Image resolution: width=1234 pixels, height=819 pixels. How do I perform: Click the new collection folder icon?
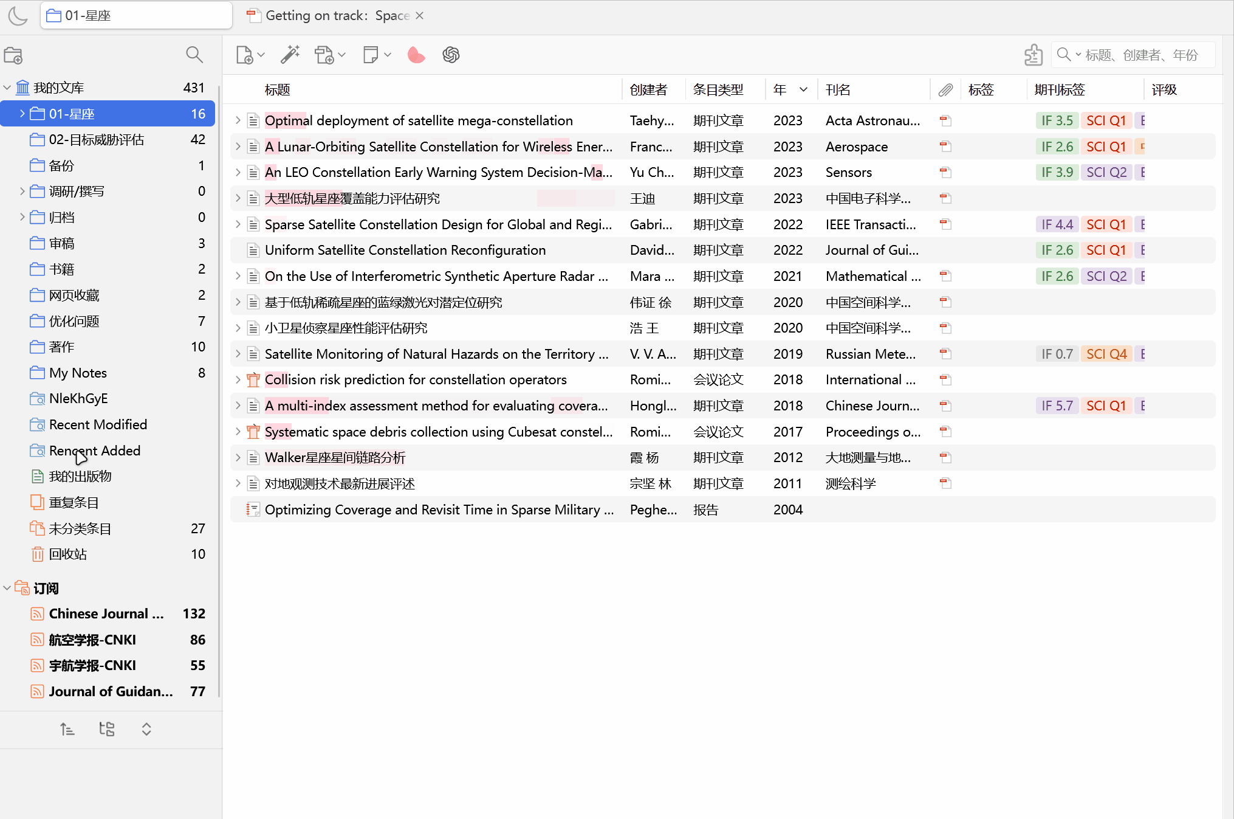13,55
